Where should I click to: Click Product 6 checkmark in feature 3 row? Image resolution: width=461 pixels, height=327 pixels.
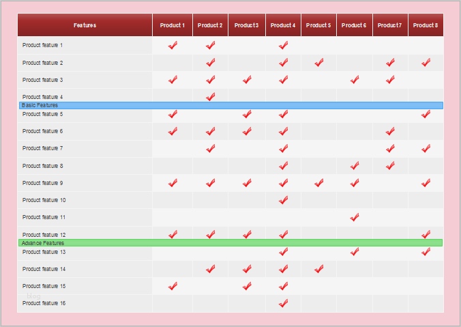coord(355,79)
